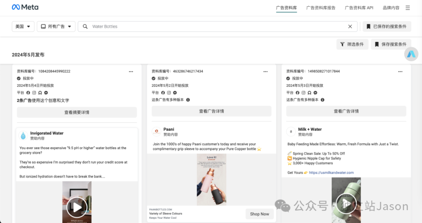Click Instagram platform icon in Milk + Water card
Screen dimensions: 422x223
304,93
